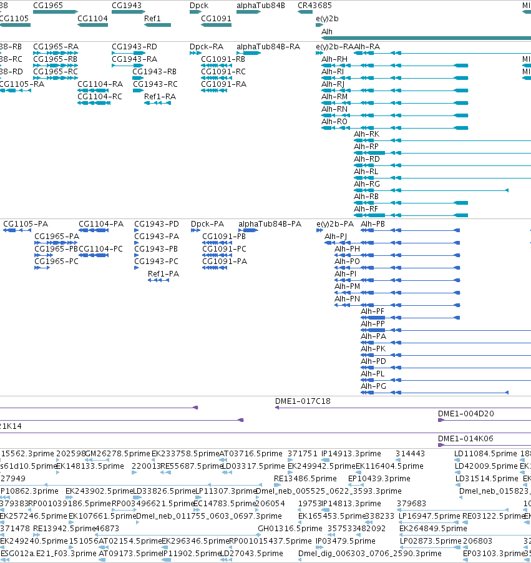Screen dimensions: 531x563
Task: Open the Ref1-RA transcript label
Action: pyautogui.click(x=160, y=97)
